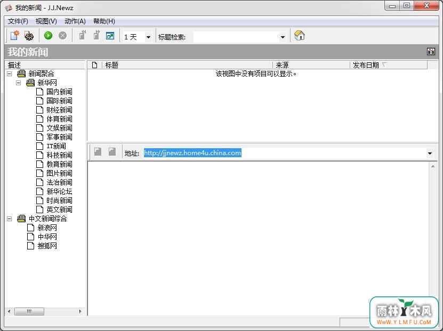Open the settings gear toolbar icon
This screenshot has height=331, width=443.
click(29, 36)
